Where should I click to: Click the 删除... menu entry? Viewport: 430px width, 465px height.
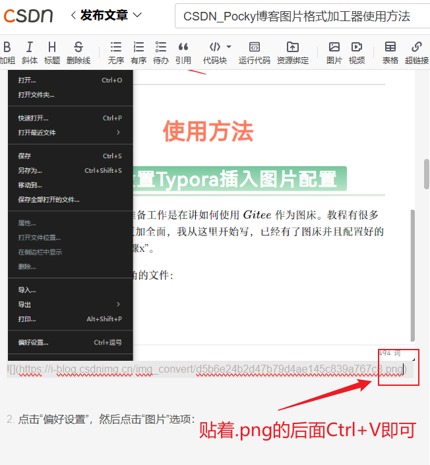coord(71,266)
